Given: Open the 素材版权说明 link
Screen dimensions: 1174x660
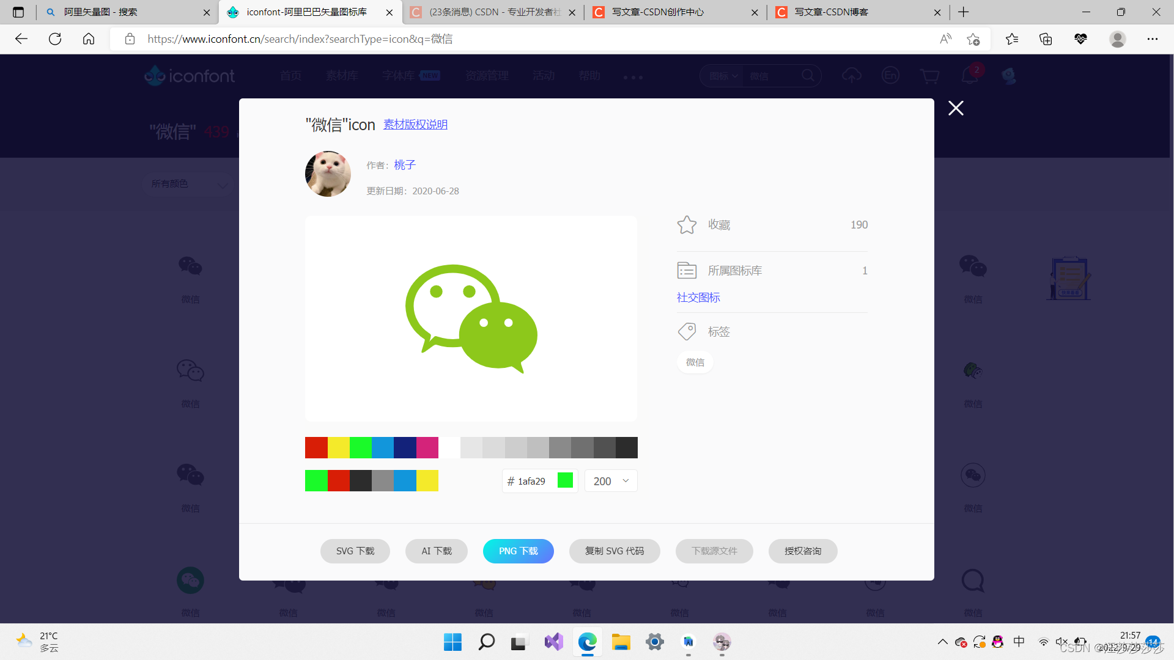Looking at the screenshot, I should (415, 124).
